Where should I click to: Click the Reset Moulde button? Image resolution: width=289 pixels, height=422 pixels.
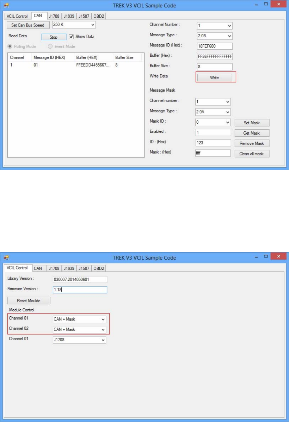pyautogui.click(x=29, y=300)
